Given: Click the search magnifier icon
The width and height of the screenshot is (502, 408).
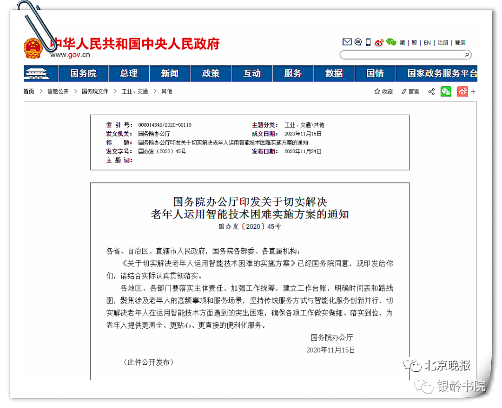Looking at the screenshot, I should click(467, 55).
